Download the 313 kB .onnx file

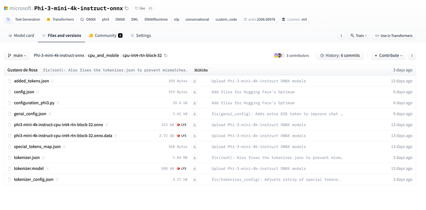(x=194, y=125)
